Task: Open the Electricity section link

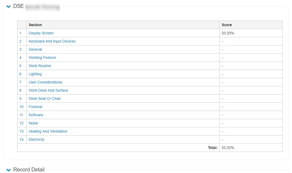Action: click(36, 139)
